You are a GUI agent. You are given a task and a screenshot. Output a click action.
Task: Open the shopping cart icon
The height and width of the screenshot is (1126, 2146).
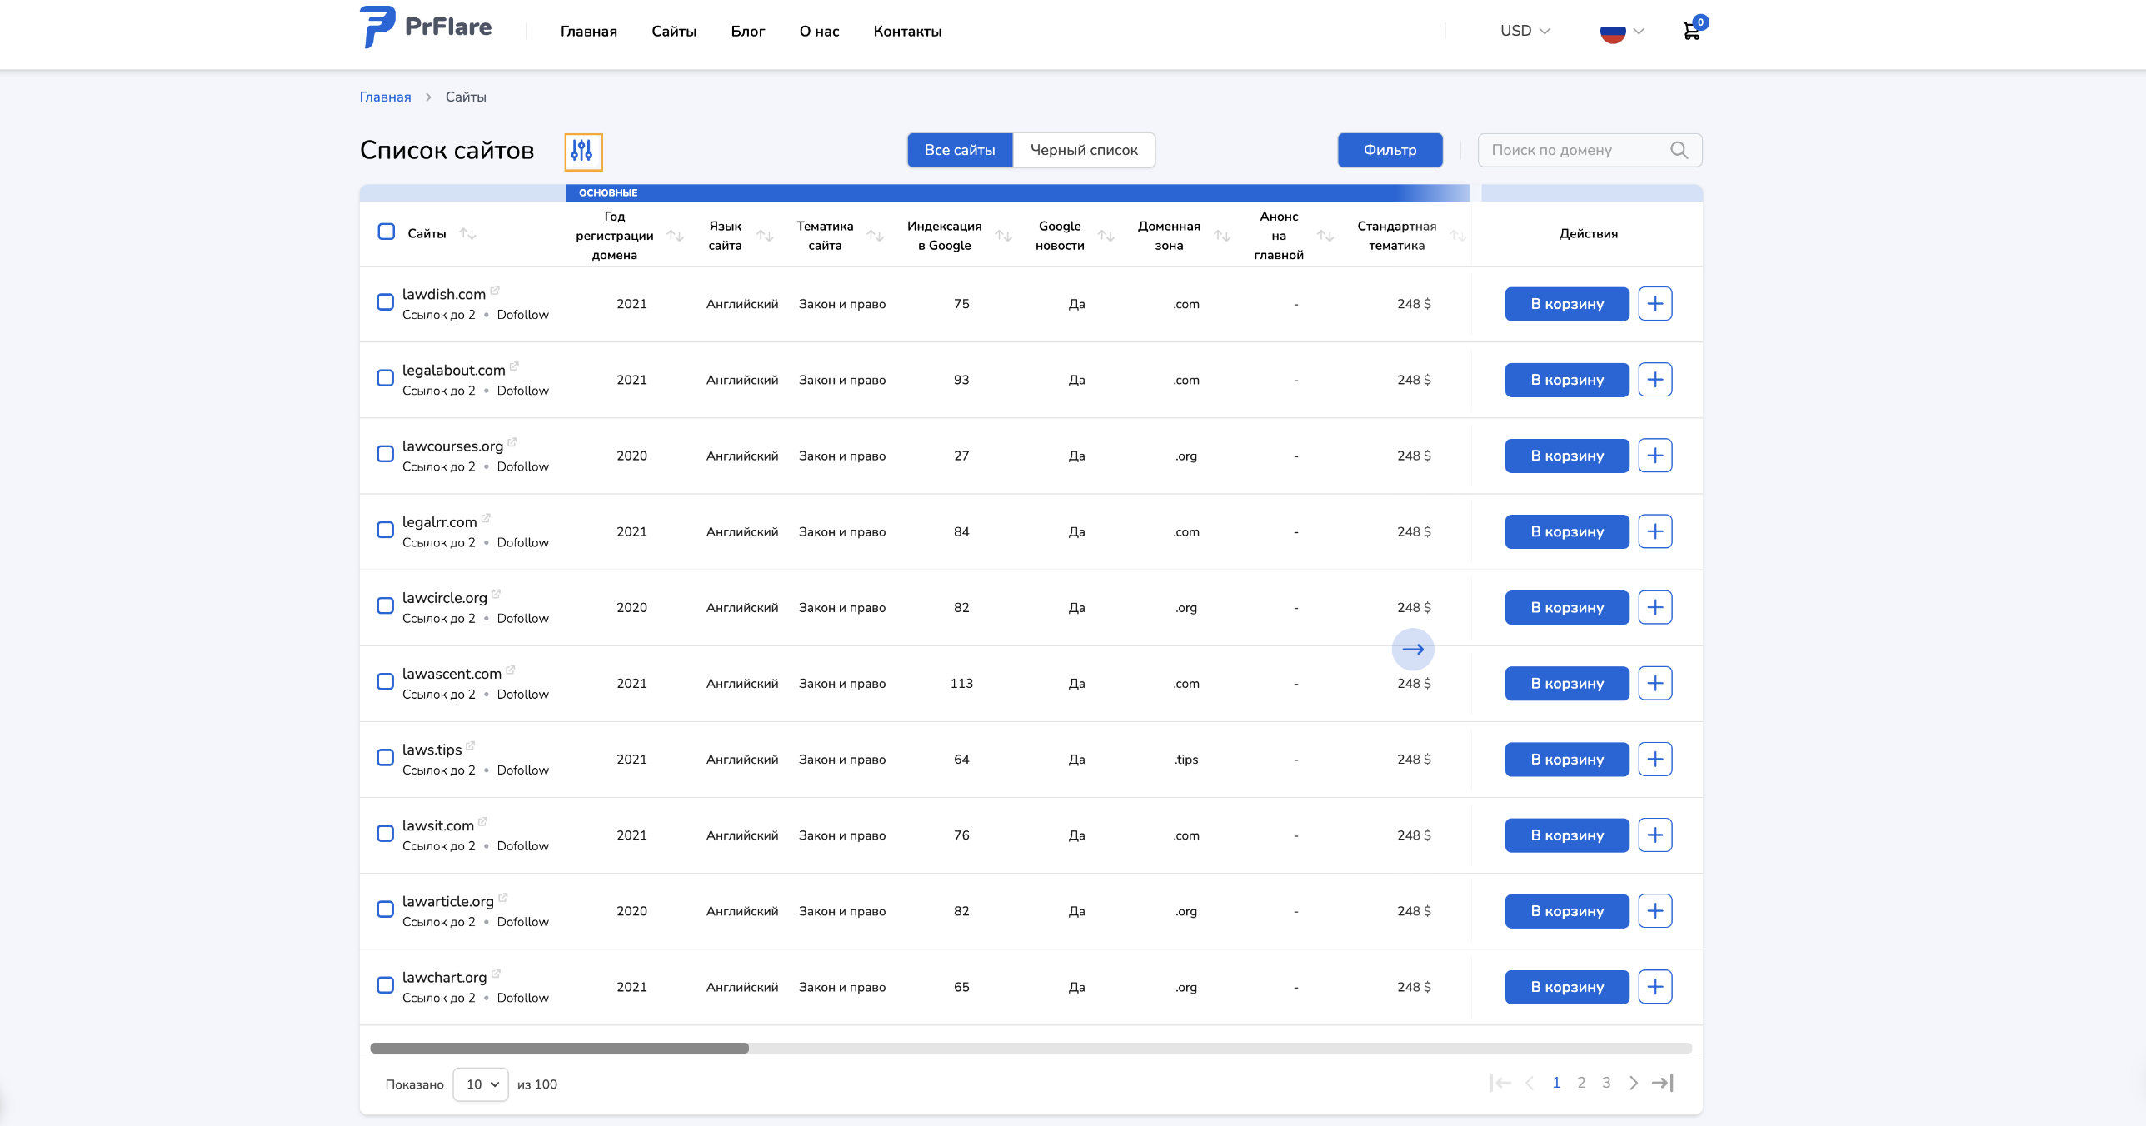point(1692,31)
